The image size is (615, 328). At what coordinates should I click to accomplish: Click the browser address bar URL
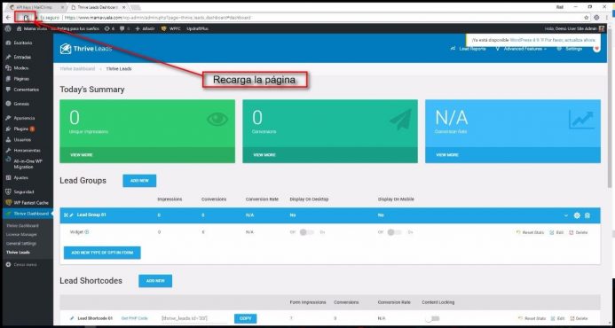click(157, 18)
